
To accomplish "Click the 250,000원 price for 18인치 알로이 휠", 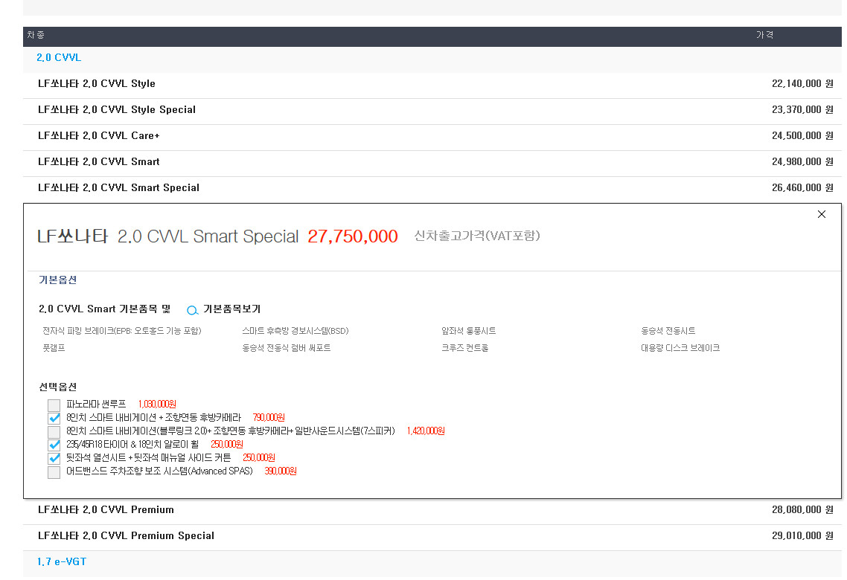I will (x=227, y=445).
